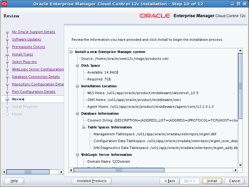The height and width of the screenshot is (187, 249).
Task: Go back with the Back button
Action: click(x=170, y=181)
